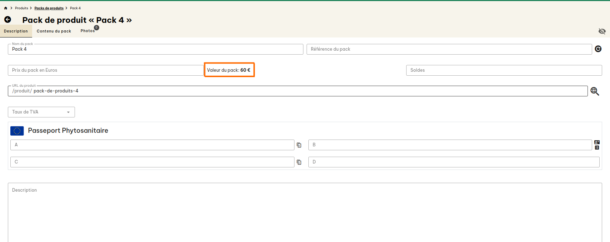Switch to the Description tab

point(16,31)
